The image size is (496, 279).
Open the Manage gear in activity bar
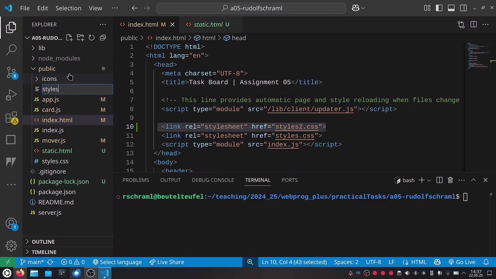[11, 245]
